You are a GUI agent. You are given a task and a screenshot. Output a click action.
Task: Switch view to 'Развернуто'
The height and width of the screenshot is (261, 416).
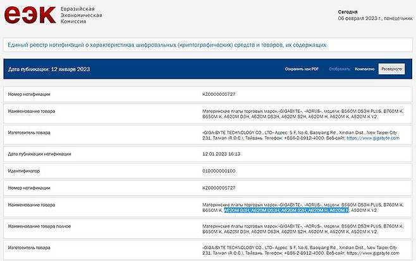coord(391,69)
